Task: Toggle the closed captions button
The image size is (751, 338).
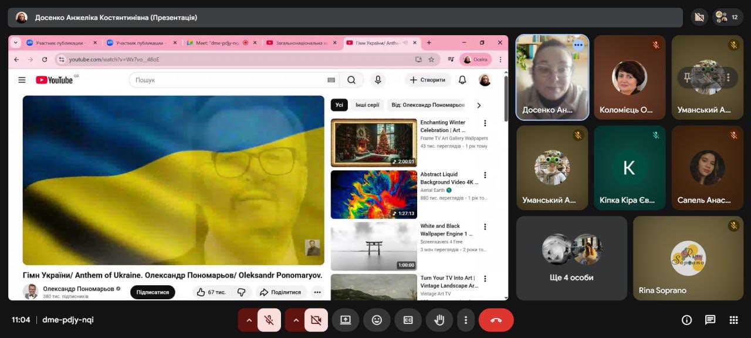Action: click(408, 320)
